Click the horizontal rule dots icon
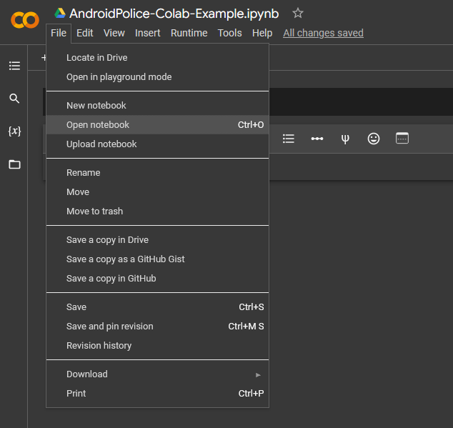 [317, 139]
